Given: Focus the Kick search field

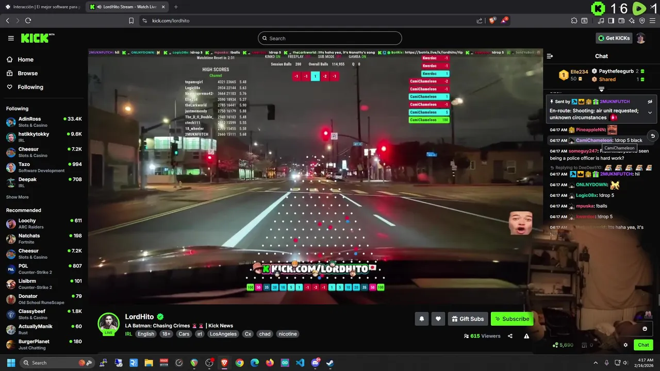Looking at the screenshot, I should click(x=330, y=38).
